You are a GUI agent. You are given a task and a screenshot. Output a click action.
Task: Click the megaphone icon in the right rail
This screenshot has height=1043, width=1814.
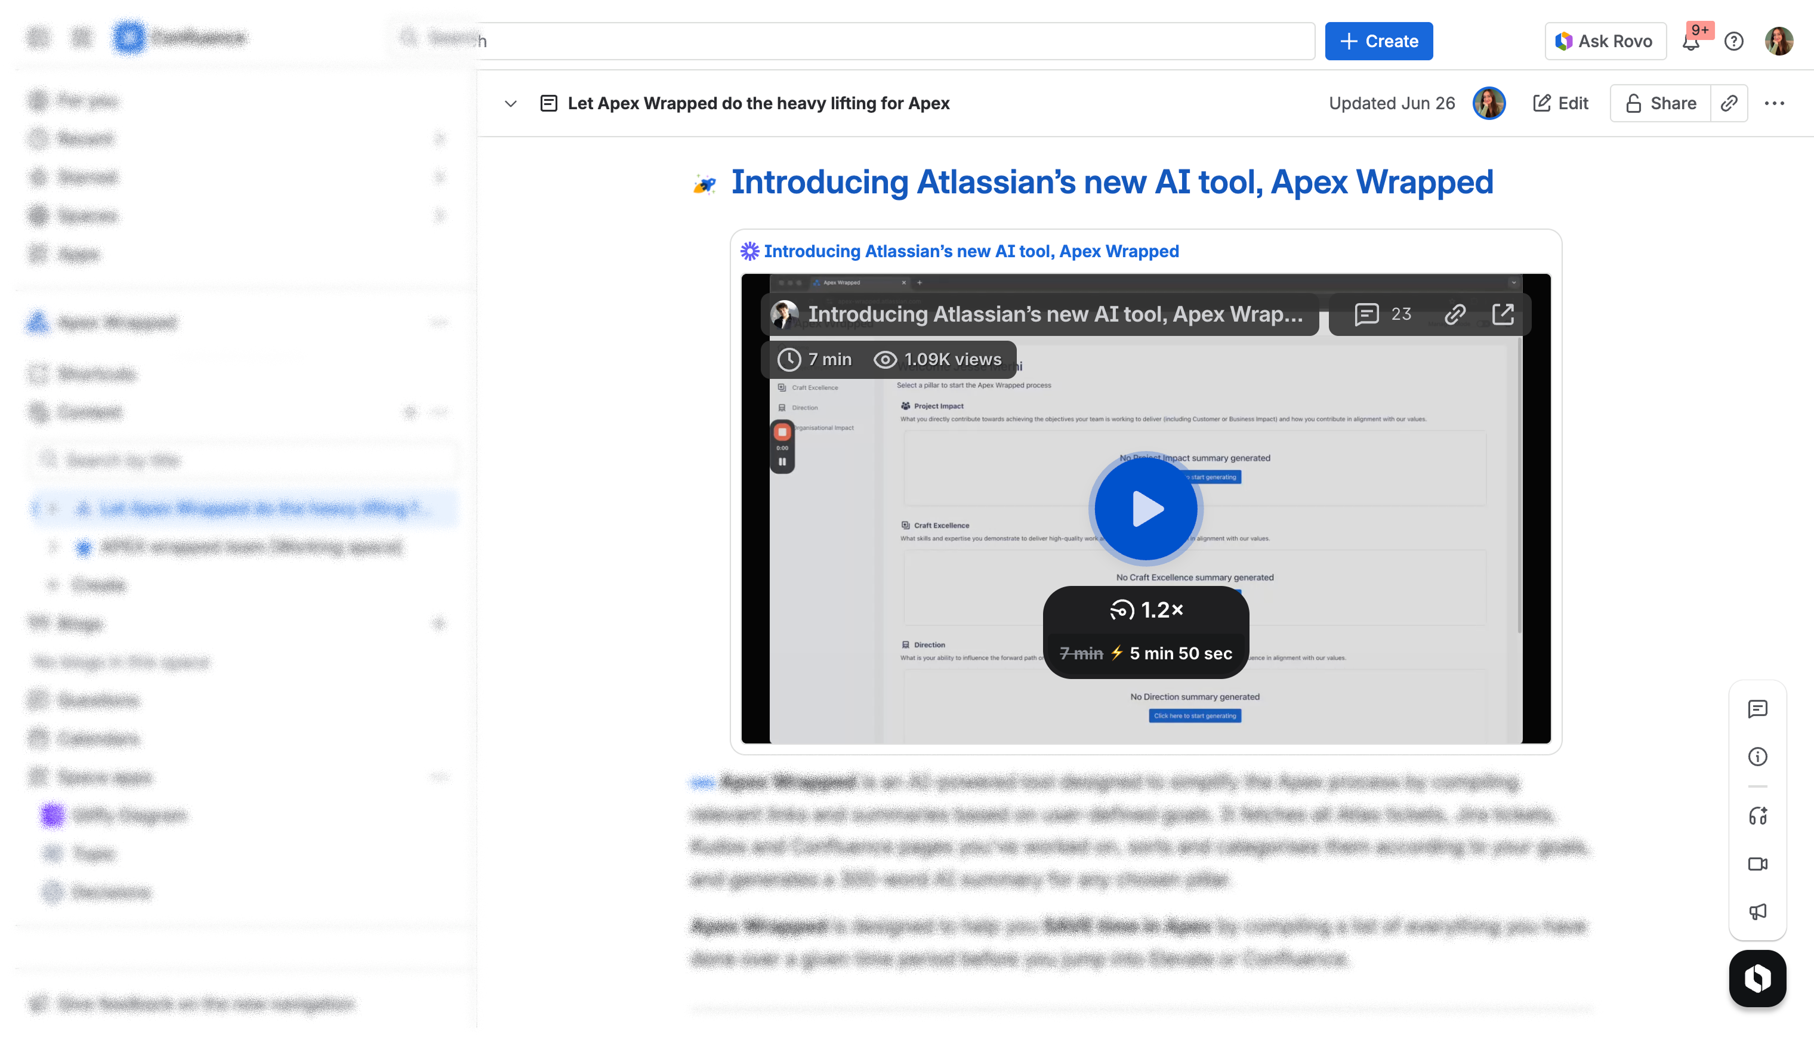1757,911
